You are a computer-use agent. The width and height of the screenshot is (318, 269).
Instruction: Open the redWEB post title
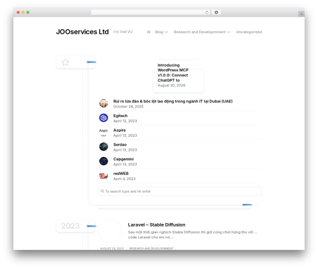coord(121,174)
